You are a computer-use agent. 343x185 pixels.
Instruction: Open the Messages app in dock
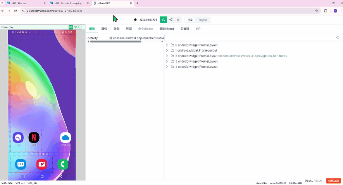21,164
